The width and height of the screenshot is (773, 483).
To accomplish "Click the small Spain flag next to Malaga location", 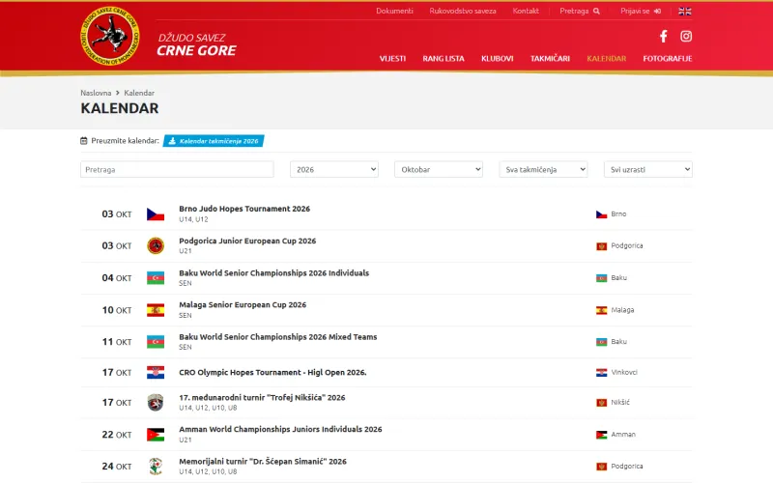I will [x=601, y=310].
